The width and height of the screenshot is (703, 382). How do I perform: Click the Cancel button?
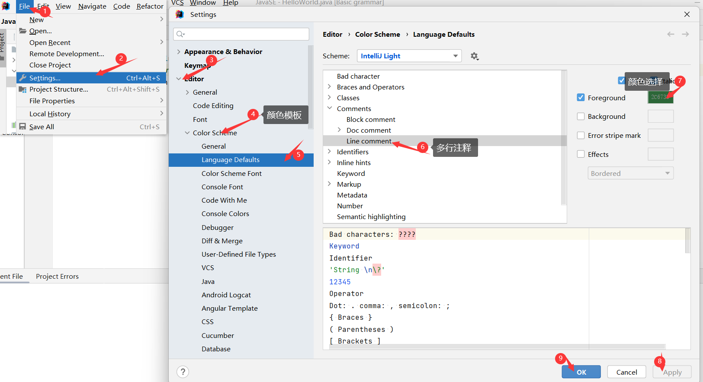626,372
